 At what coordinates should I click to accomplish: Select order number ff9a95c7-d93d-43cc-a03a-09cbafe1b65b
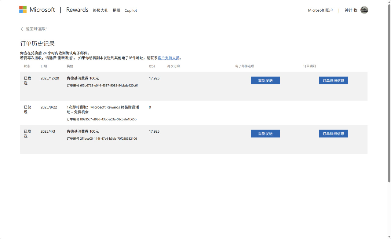click(x=108, y=119)
